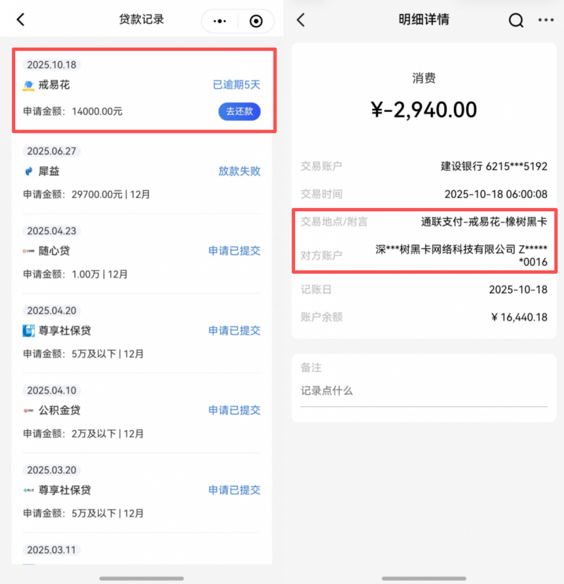Go back from transaction detail page
Image resolution: width=564 pixels, height=584 pixels.
click(300, 20)
